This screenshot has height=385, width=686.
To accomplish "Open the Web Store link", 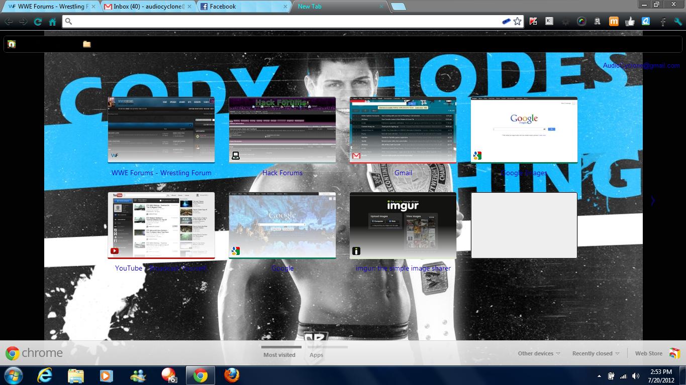I will pos(649,353).
